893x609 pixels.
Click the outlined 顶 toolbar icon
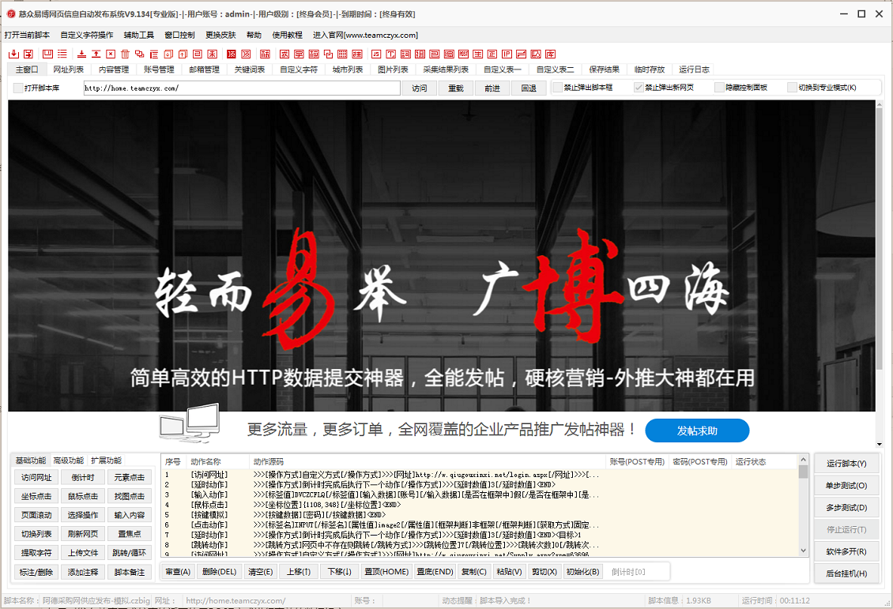click(x=246, y=54)
